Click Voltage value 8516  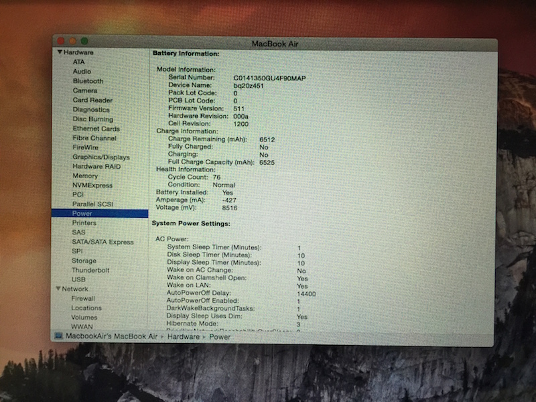pos(229,208)
